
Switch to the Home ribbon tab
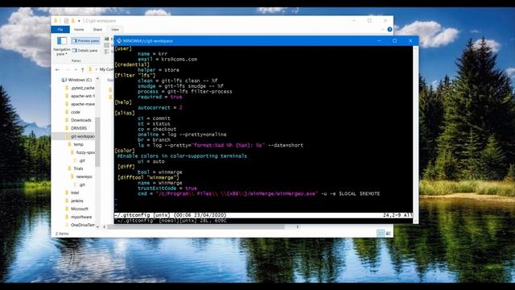pos(79,30)
